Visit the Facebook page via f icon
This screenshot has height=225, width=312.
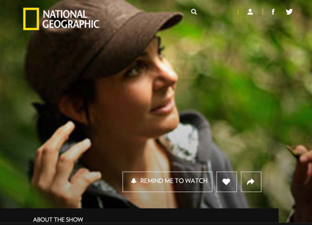pyautogui.click(x=273, y=12)
